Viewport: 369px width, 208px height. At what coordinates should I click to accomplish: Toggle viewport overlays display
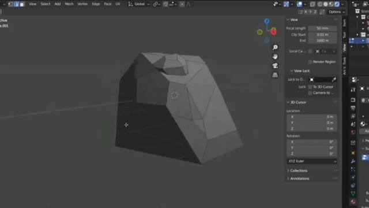(x=299, y=4)
